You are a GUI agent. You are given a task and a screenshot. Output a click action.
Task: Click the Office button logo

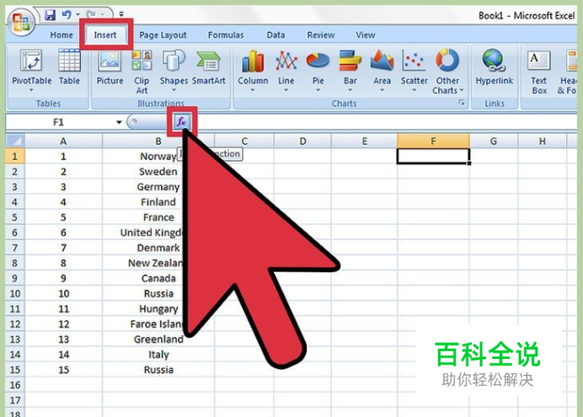pos(21,21)
